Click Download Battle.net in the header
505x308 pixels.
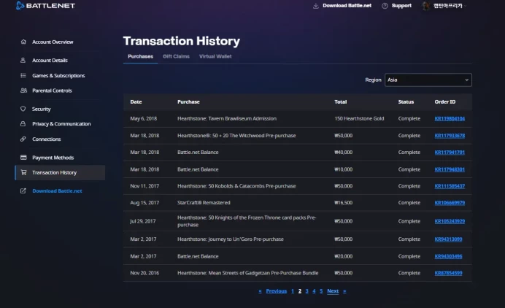(x=347, y=6)
